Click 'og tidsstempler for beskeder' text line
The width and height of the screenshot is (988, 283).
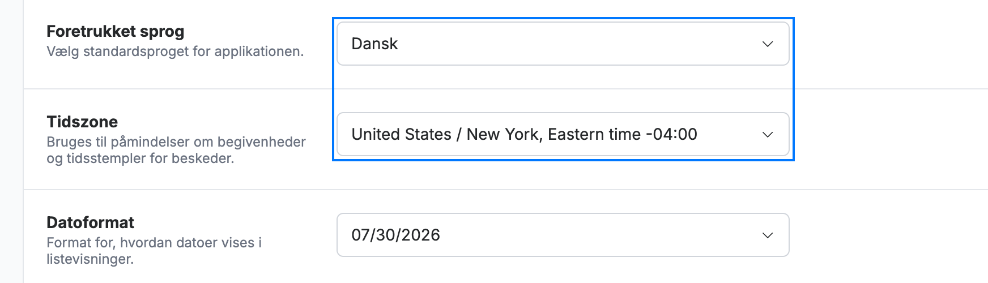[140, 158]
